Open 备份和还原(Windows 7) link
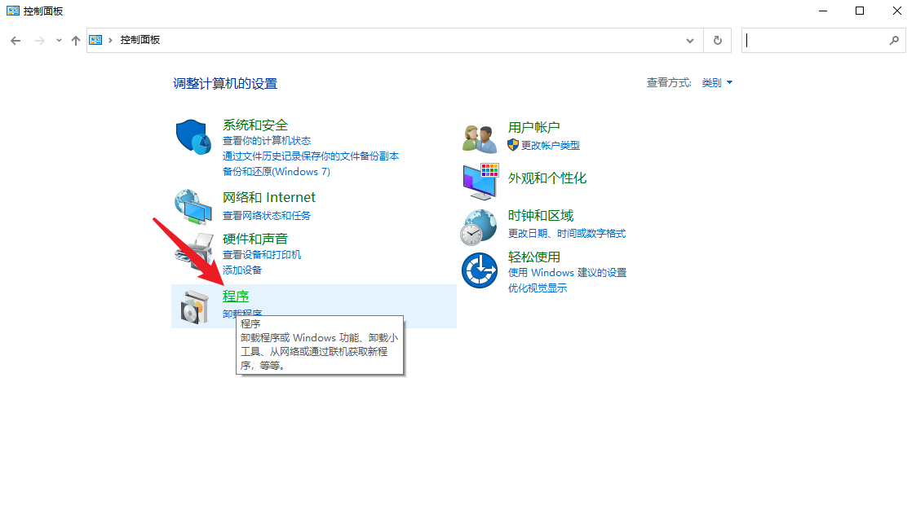The height and width of the screenshot is (514, 916). tap(276, 172)
